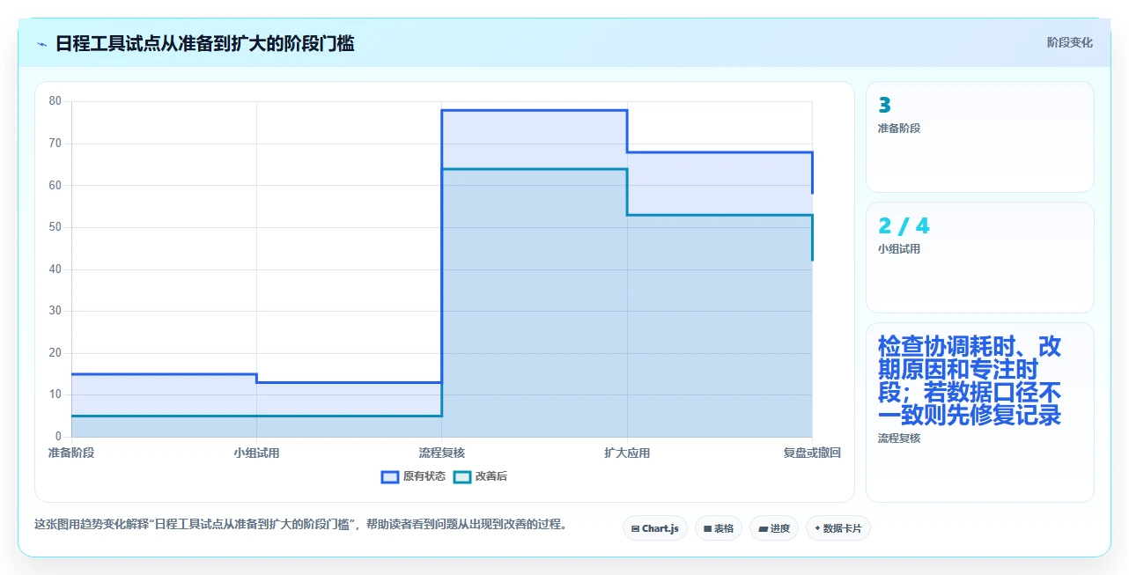Click the Chart.js tag button

tap(655, 528)
